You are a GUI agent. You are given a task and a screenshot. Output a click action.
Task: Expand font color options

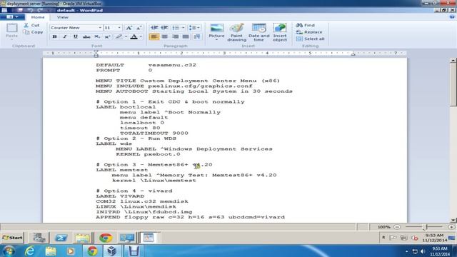(141, 36)
